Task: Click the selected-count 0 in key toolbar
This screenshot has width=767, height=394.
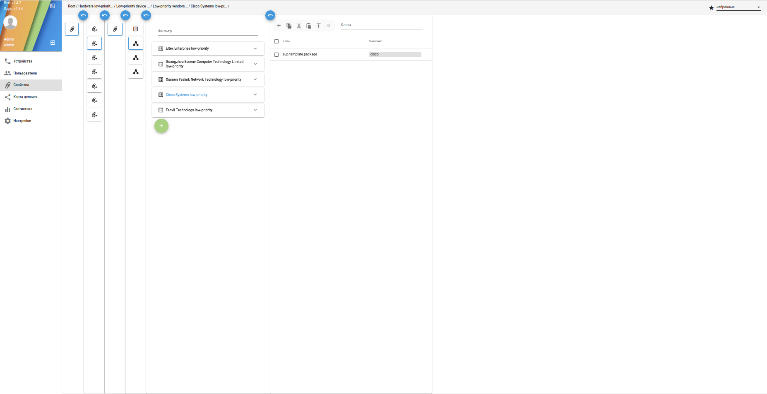Action: click(x=329, y=26)
